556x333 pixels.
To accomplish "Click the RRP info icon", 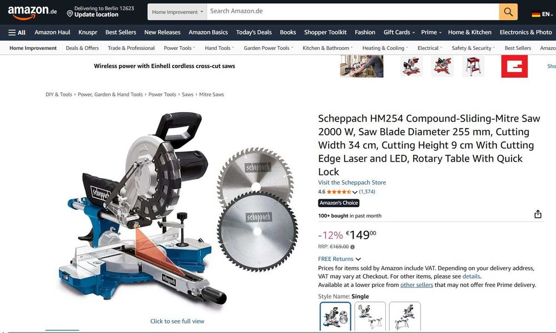I will [353, 247].
